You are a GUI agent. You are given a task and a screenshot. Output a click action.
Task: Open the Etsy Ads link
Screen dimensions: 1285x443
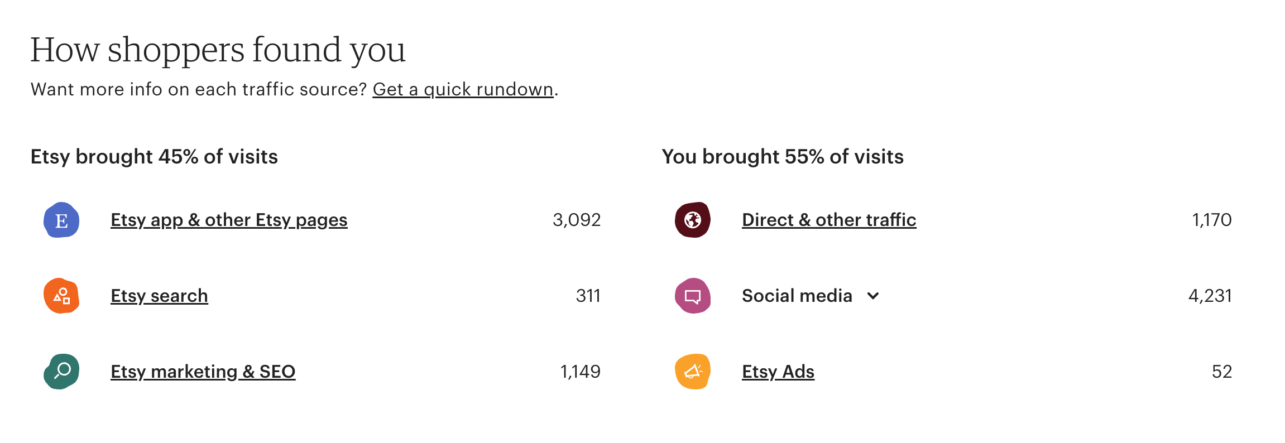778,372
